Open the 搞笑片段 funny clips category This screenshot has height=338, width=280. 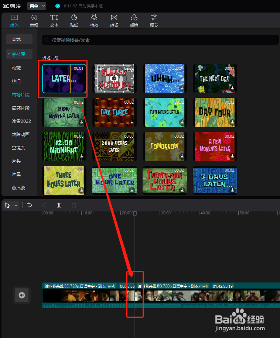(x=20, y=108)
